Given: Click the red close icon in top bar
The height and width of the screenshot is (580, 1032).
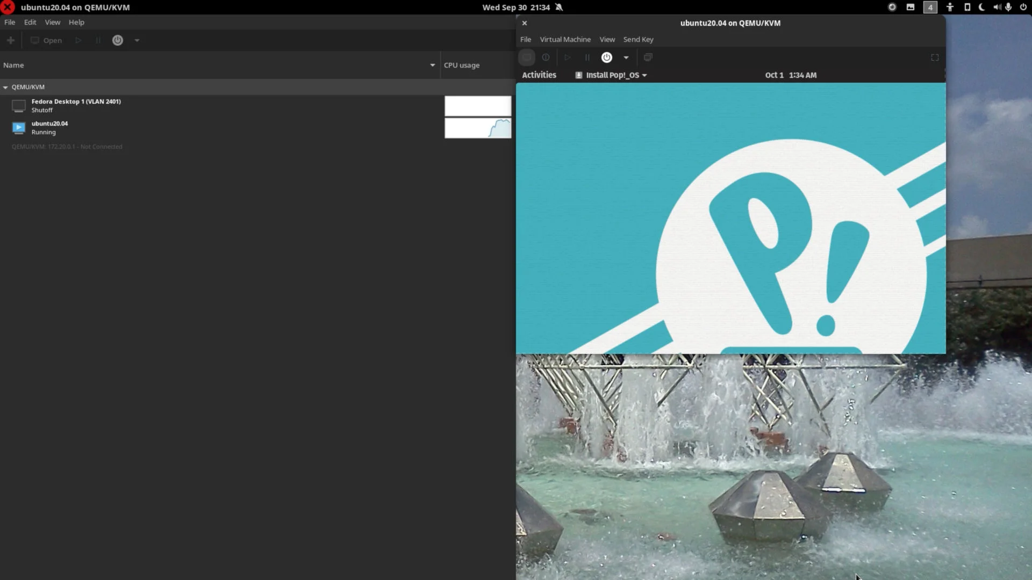Looking at the screenshot, I should [7, 7].
